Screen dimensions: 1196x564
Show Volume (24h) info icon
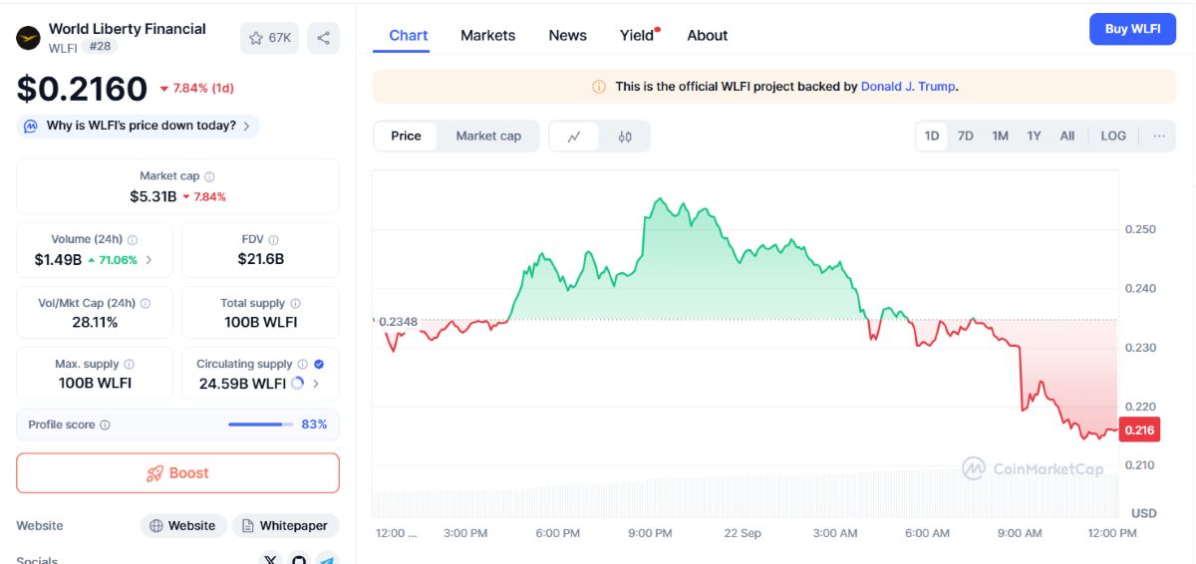pos(133,240)
